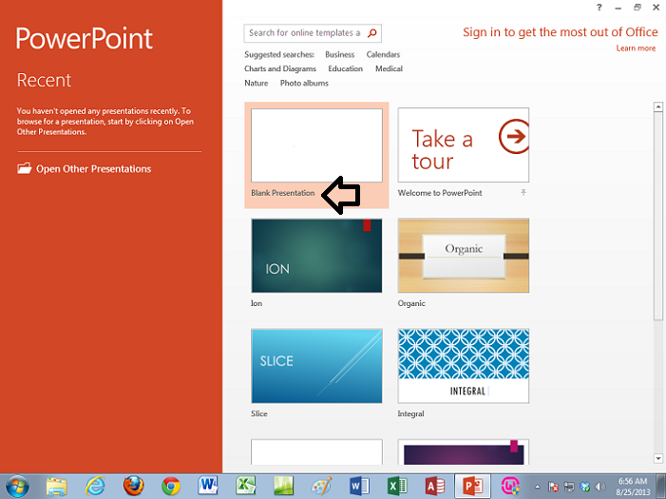The height and width of the screenshot is (499, 666).
Task: Click the network tray icon
Action: tap(569, 487)
